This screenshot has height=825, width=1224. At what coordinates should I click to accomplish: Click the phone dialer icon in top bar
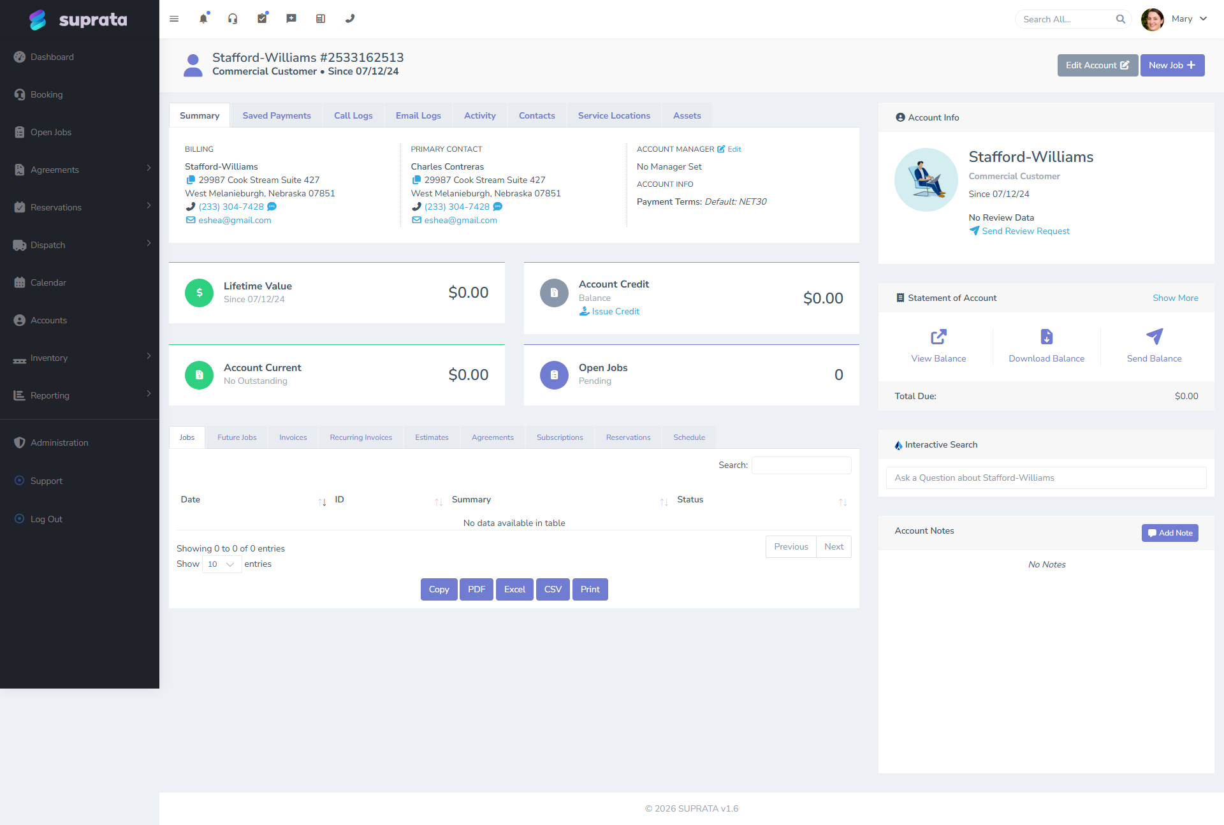point(350,18)
